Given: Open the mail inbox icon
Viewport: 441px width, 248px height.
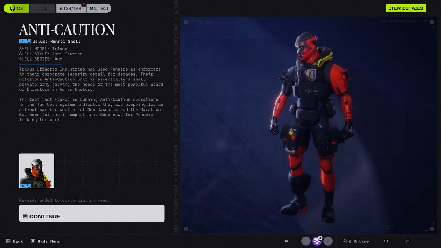Looking at the screenshot, I should pos(386,241).
